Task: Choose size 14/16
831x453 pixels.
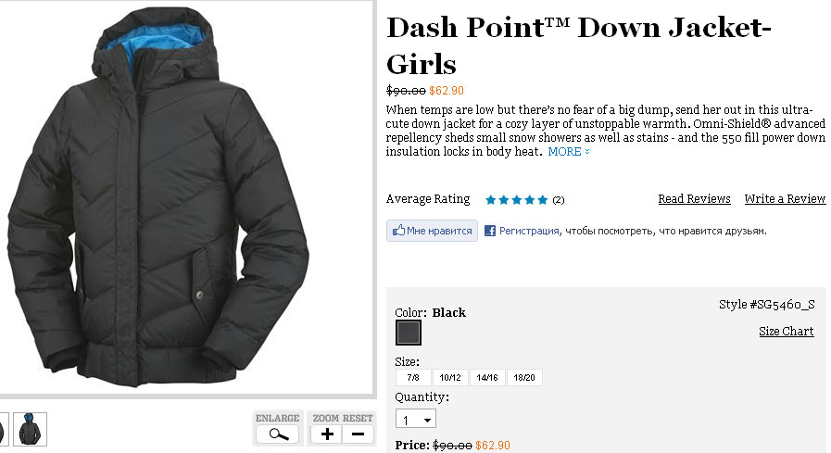Action: (487, 378)
